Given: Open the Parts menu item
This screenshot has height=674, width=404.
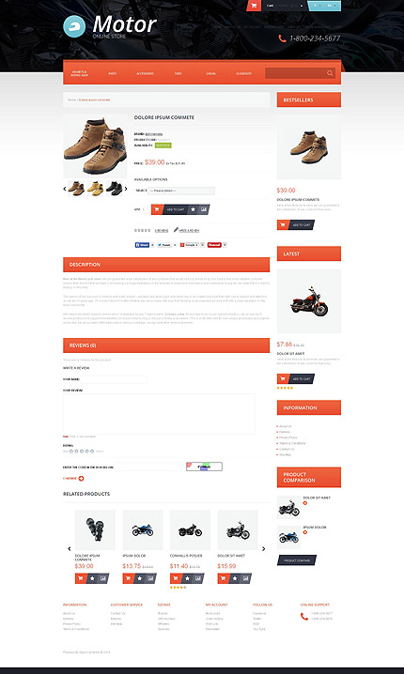Looking at the screenshot, I should click(113, 73).
